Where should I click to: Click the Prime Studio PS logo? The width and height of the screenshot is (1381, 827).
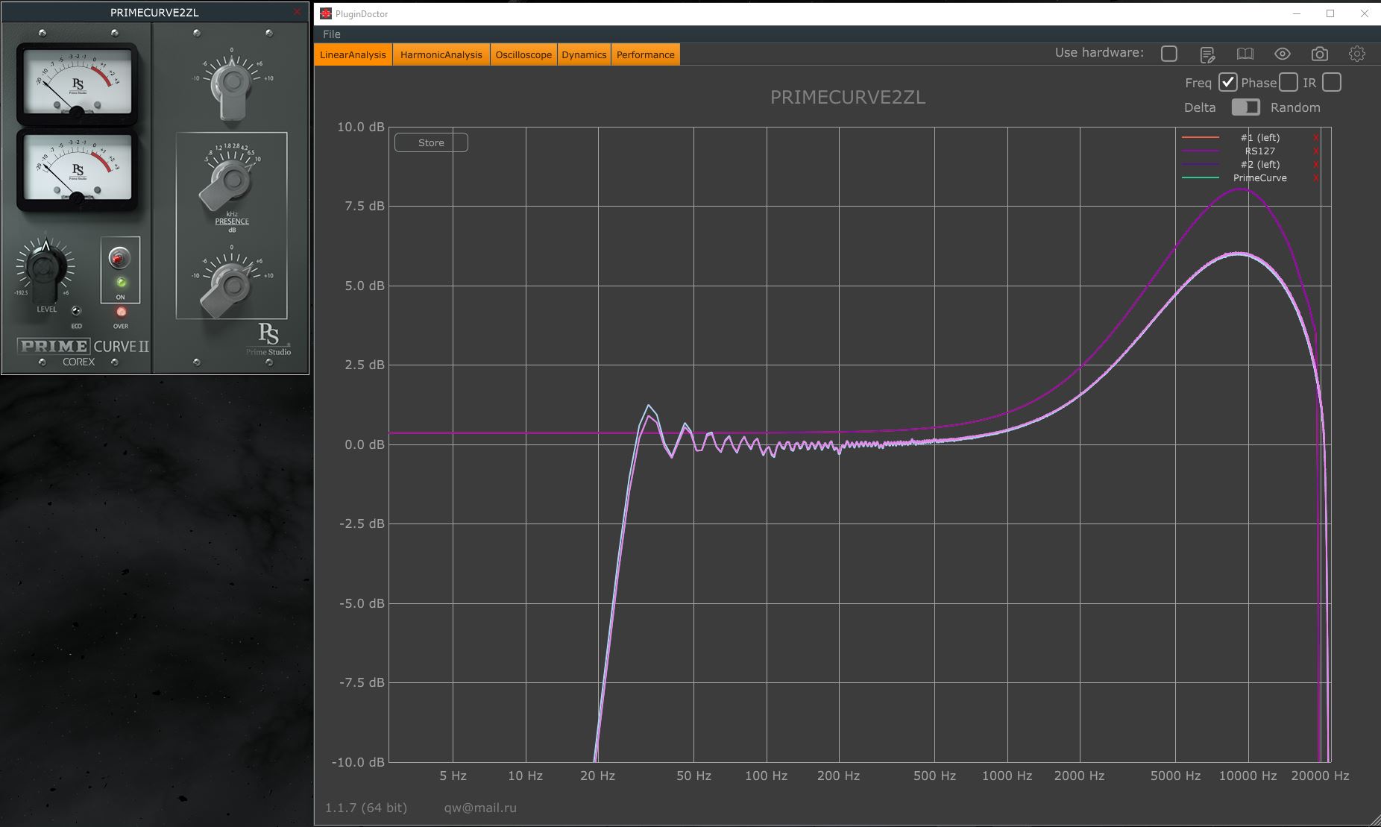[268, 339]
